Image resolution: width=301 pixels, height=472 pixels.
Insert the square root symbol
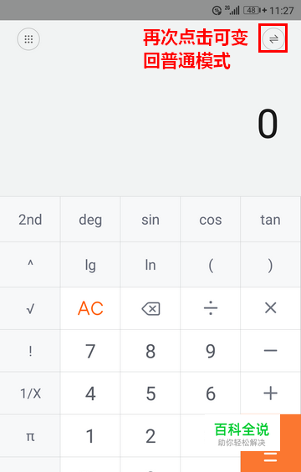30,308
